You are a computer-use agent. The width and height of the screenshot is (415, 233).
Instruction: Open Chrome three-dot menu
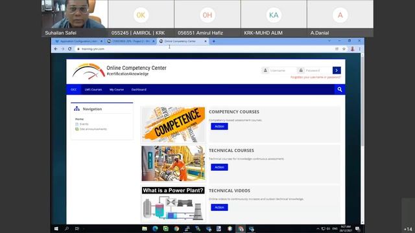point(360,49)
